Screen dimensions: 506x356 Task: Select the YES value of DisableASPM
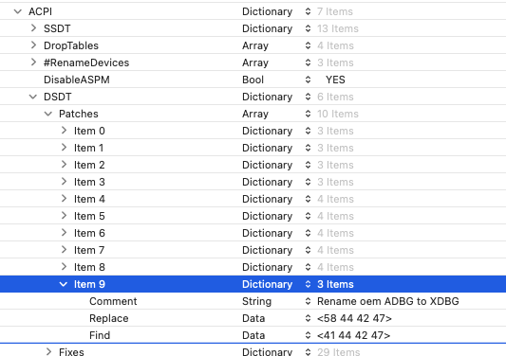(x=335, y=80)
